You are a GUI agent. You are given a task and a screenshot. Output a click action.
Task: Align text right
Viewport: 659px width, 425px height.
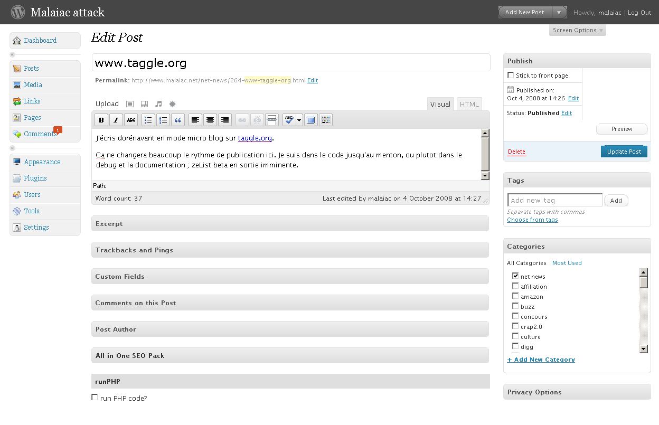[x=225, y=120]
